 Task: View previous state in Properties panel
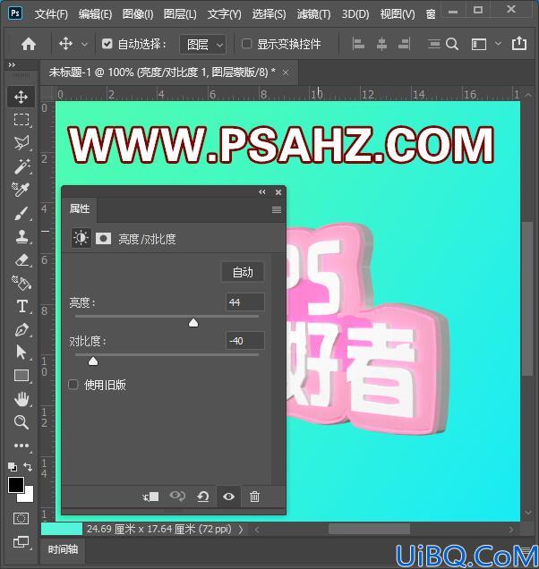click(177, 496)
